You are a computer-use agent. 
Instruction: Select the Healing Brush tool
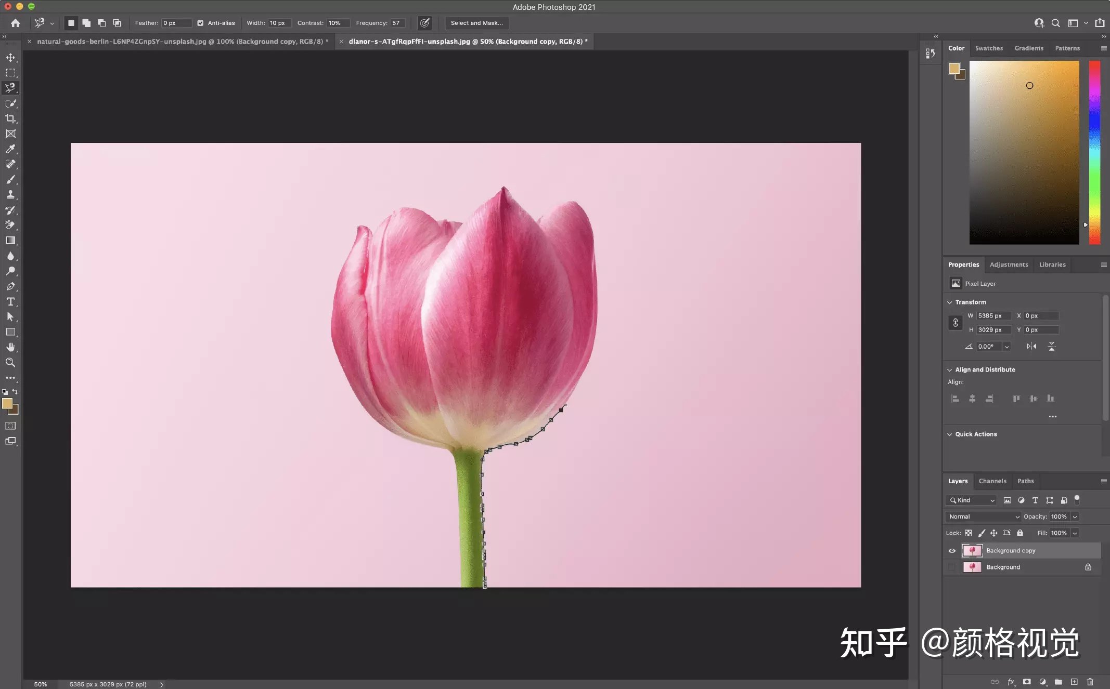10,164
